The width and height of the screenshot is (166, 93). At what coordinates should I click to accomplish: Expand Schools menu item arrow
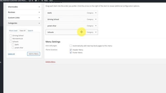96,32
